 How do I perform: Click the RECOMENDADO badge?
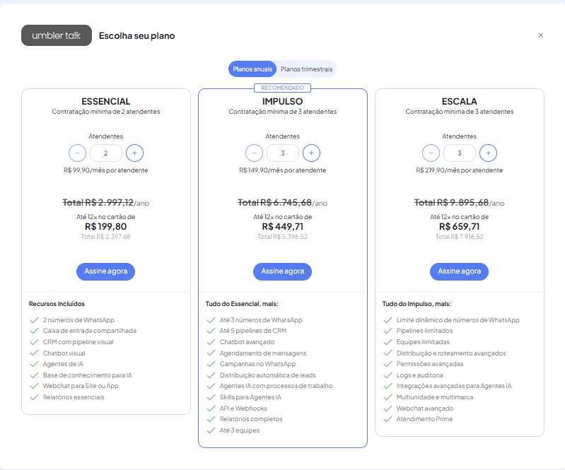(x=283, y=88)
